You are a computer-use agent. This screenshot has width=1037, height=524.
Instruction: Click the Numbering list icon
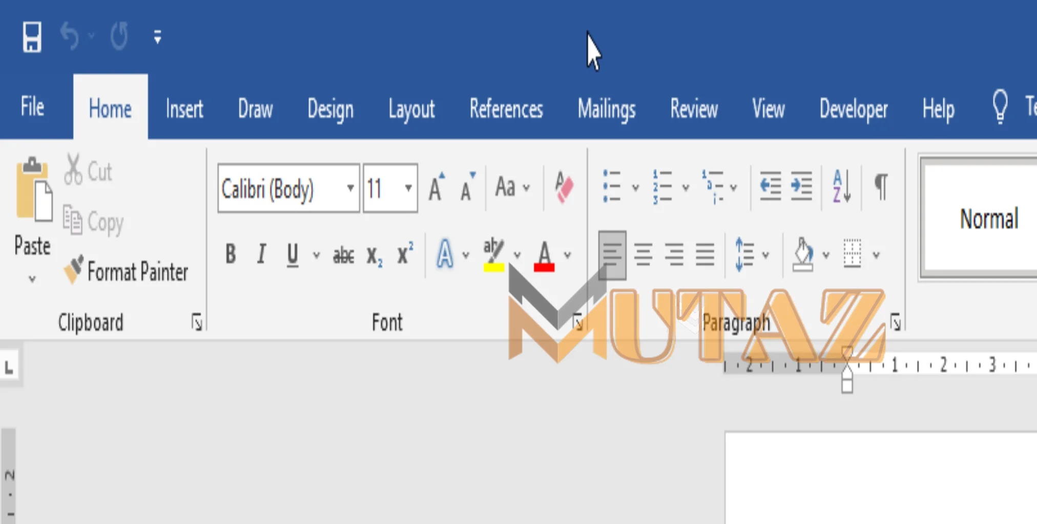pyautogui.click(x=662, y=187)
